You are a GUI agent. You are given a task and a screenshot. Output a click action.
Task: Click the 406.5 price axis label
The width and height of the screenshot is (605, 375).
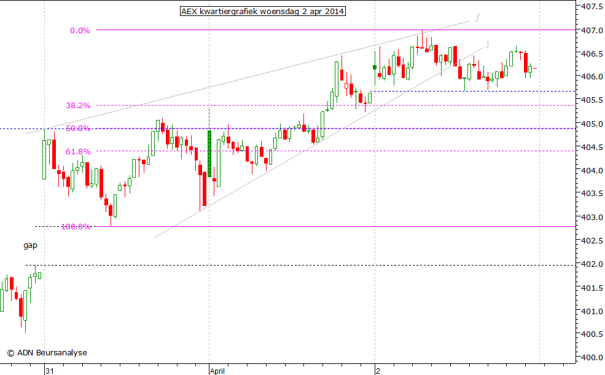coord(592,53)
